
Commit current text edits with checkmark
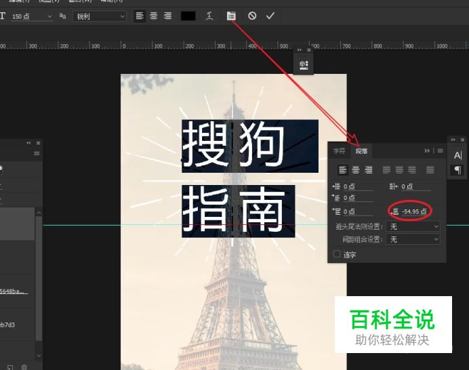[270, 16]
